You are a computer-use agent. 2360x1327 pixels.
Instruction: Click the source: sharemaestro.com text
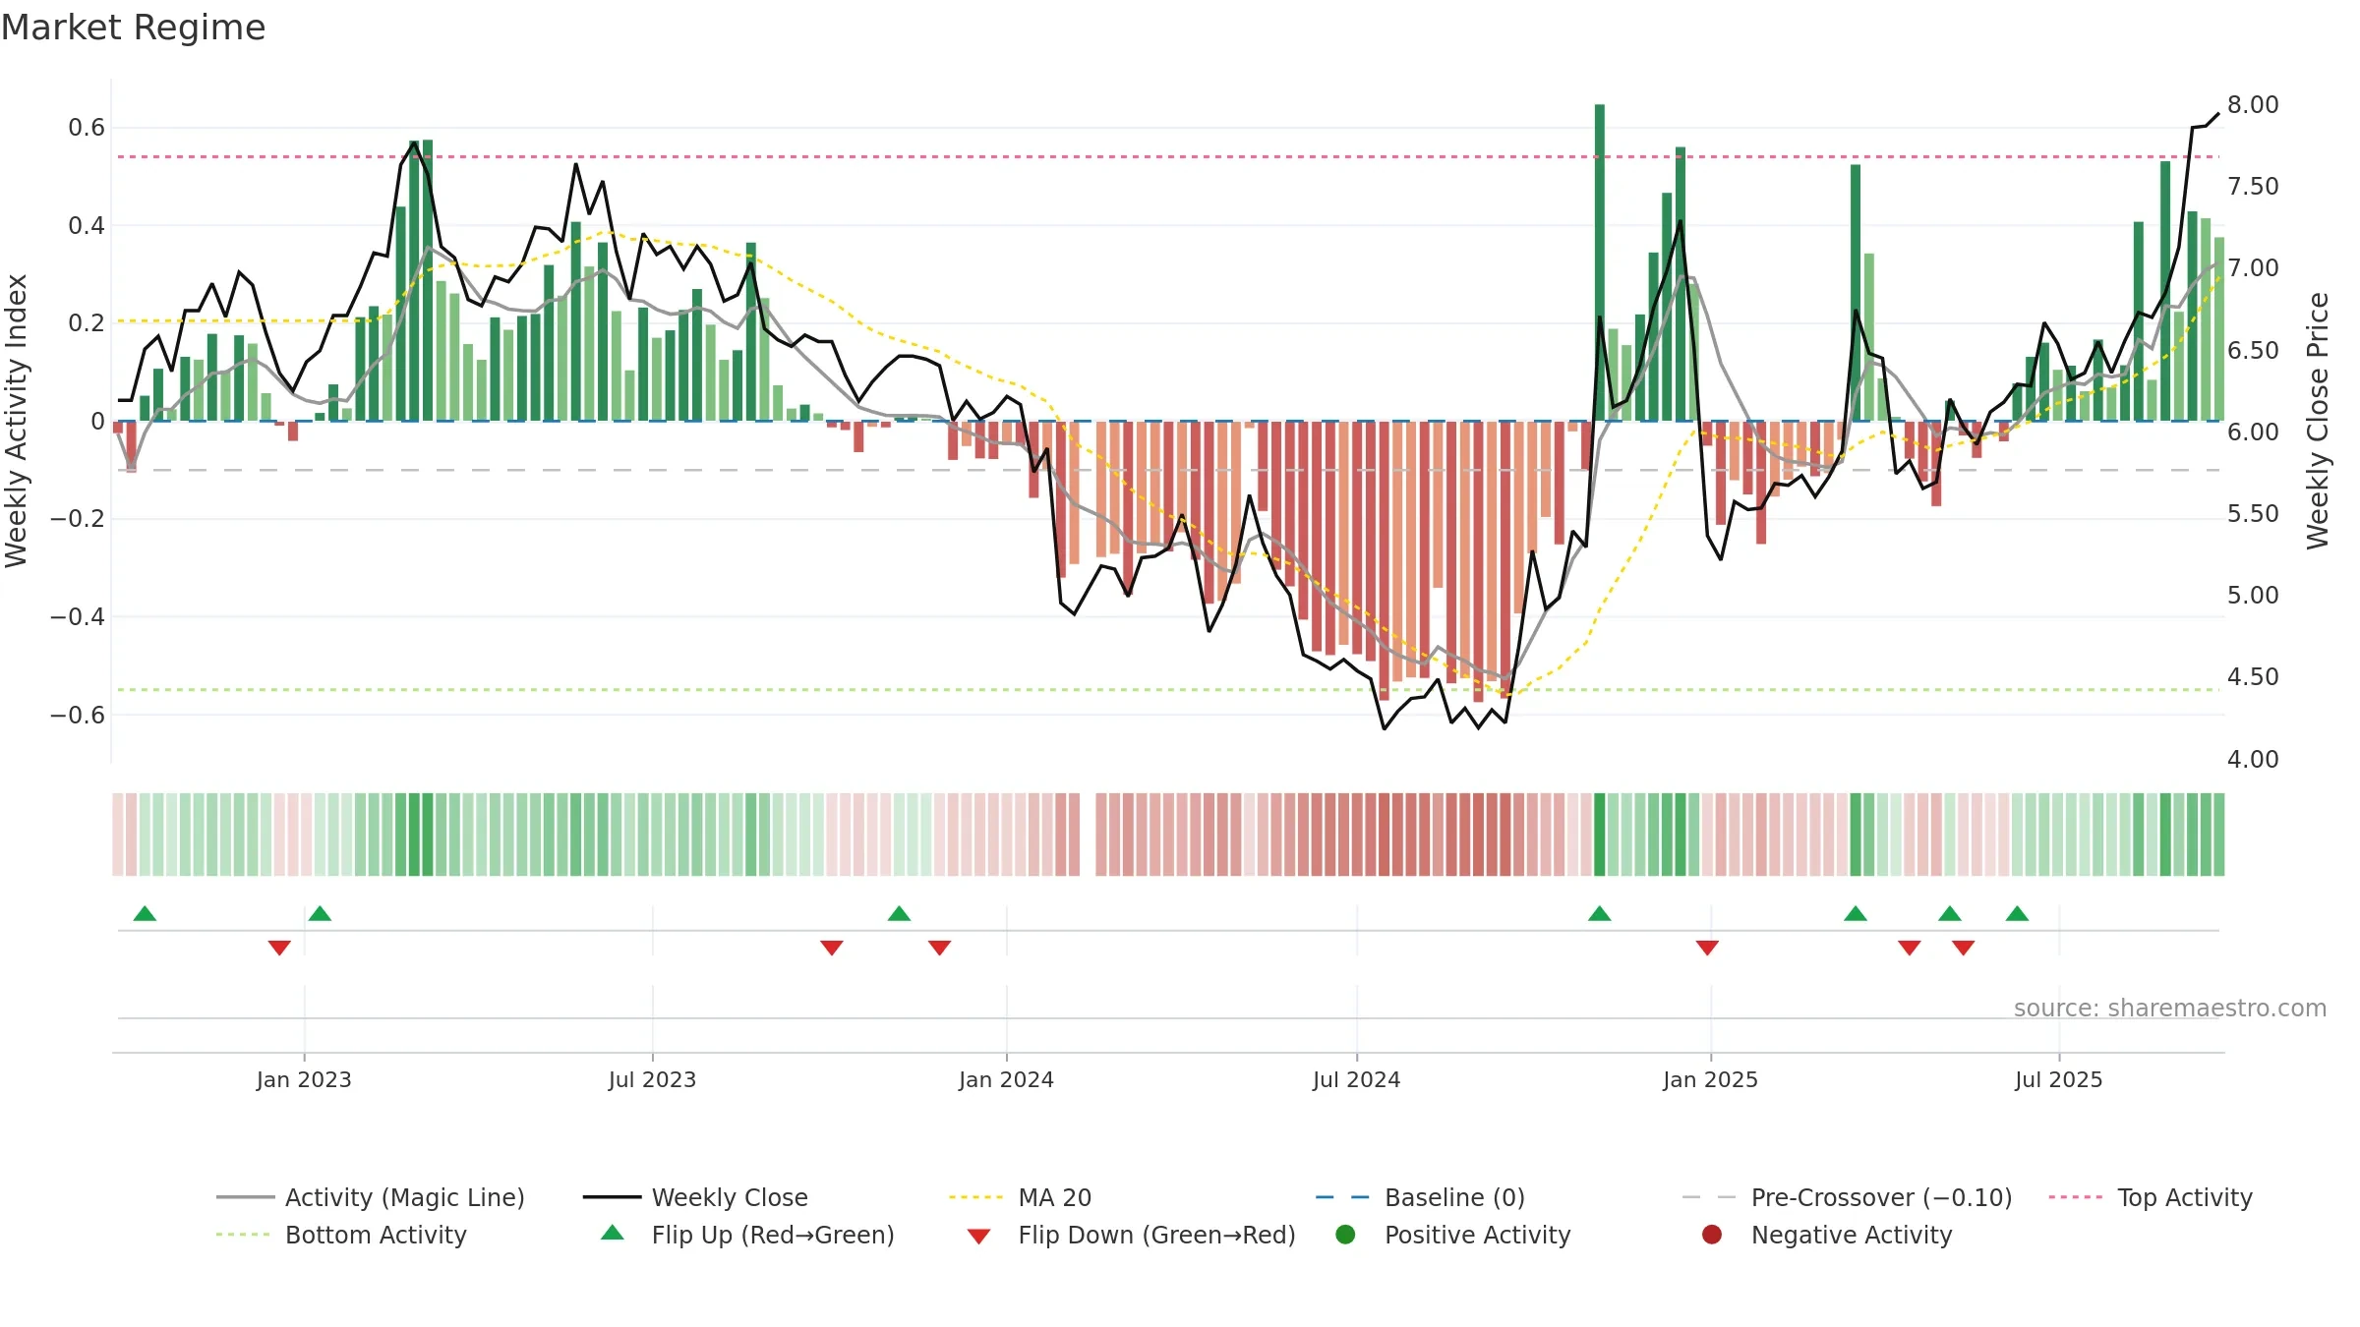coord(2170,1008)
